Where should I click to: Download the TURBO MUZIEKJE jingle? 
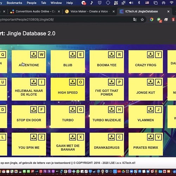point(112,109)
